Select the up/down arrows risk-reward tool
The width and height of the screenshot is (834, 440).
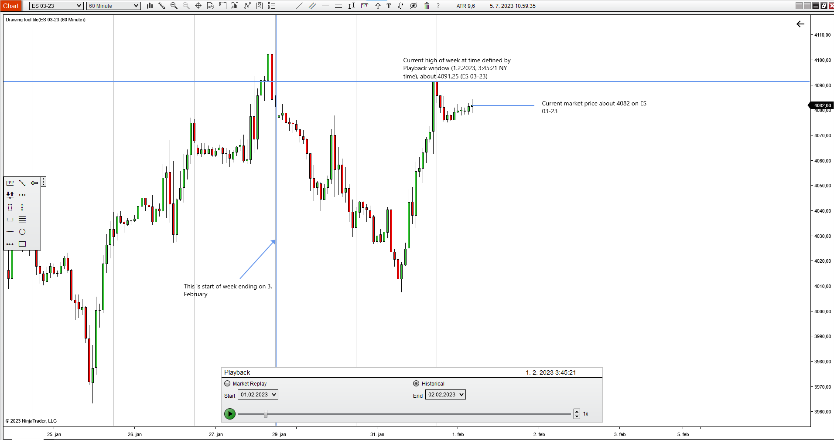coord(10,195)
